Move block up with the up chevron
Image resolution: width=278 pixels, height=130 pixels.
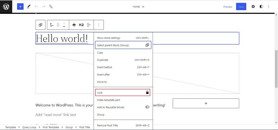coord(64,23)
